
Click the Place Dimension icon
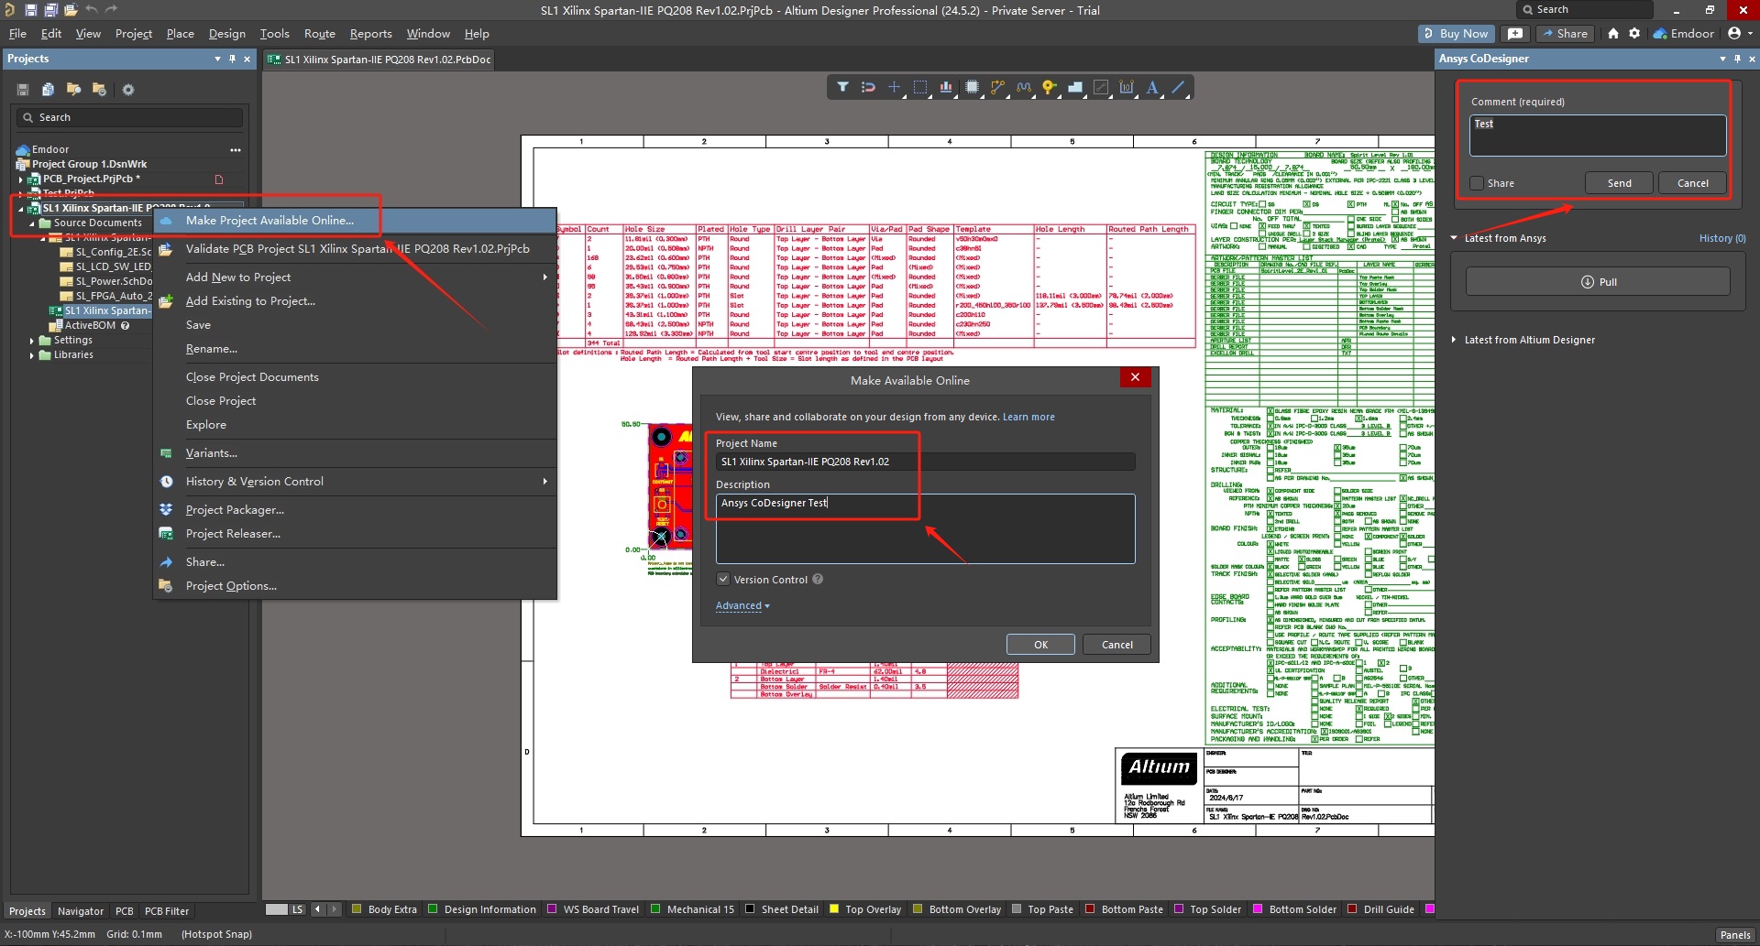click(1127, 88)
